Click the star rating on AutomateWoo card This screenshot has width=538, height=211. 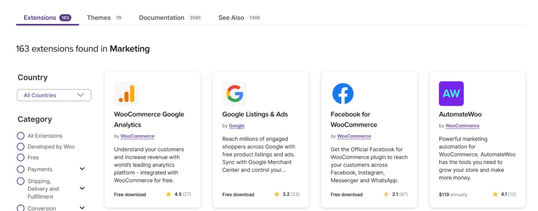pyautogui.click(x=495, y=195)
